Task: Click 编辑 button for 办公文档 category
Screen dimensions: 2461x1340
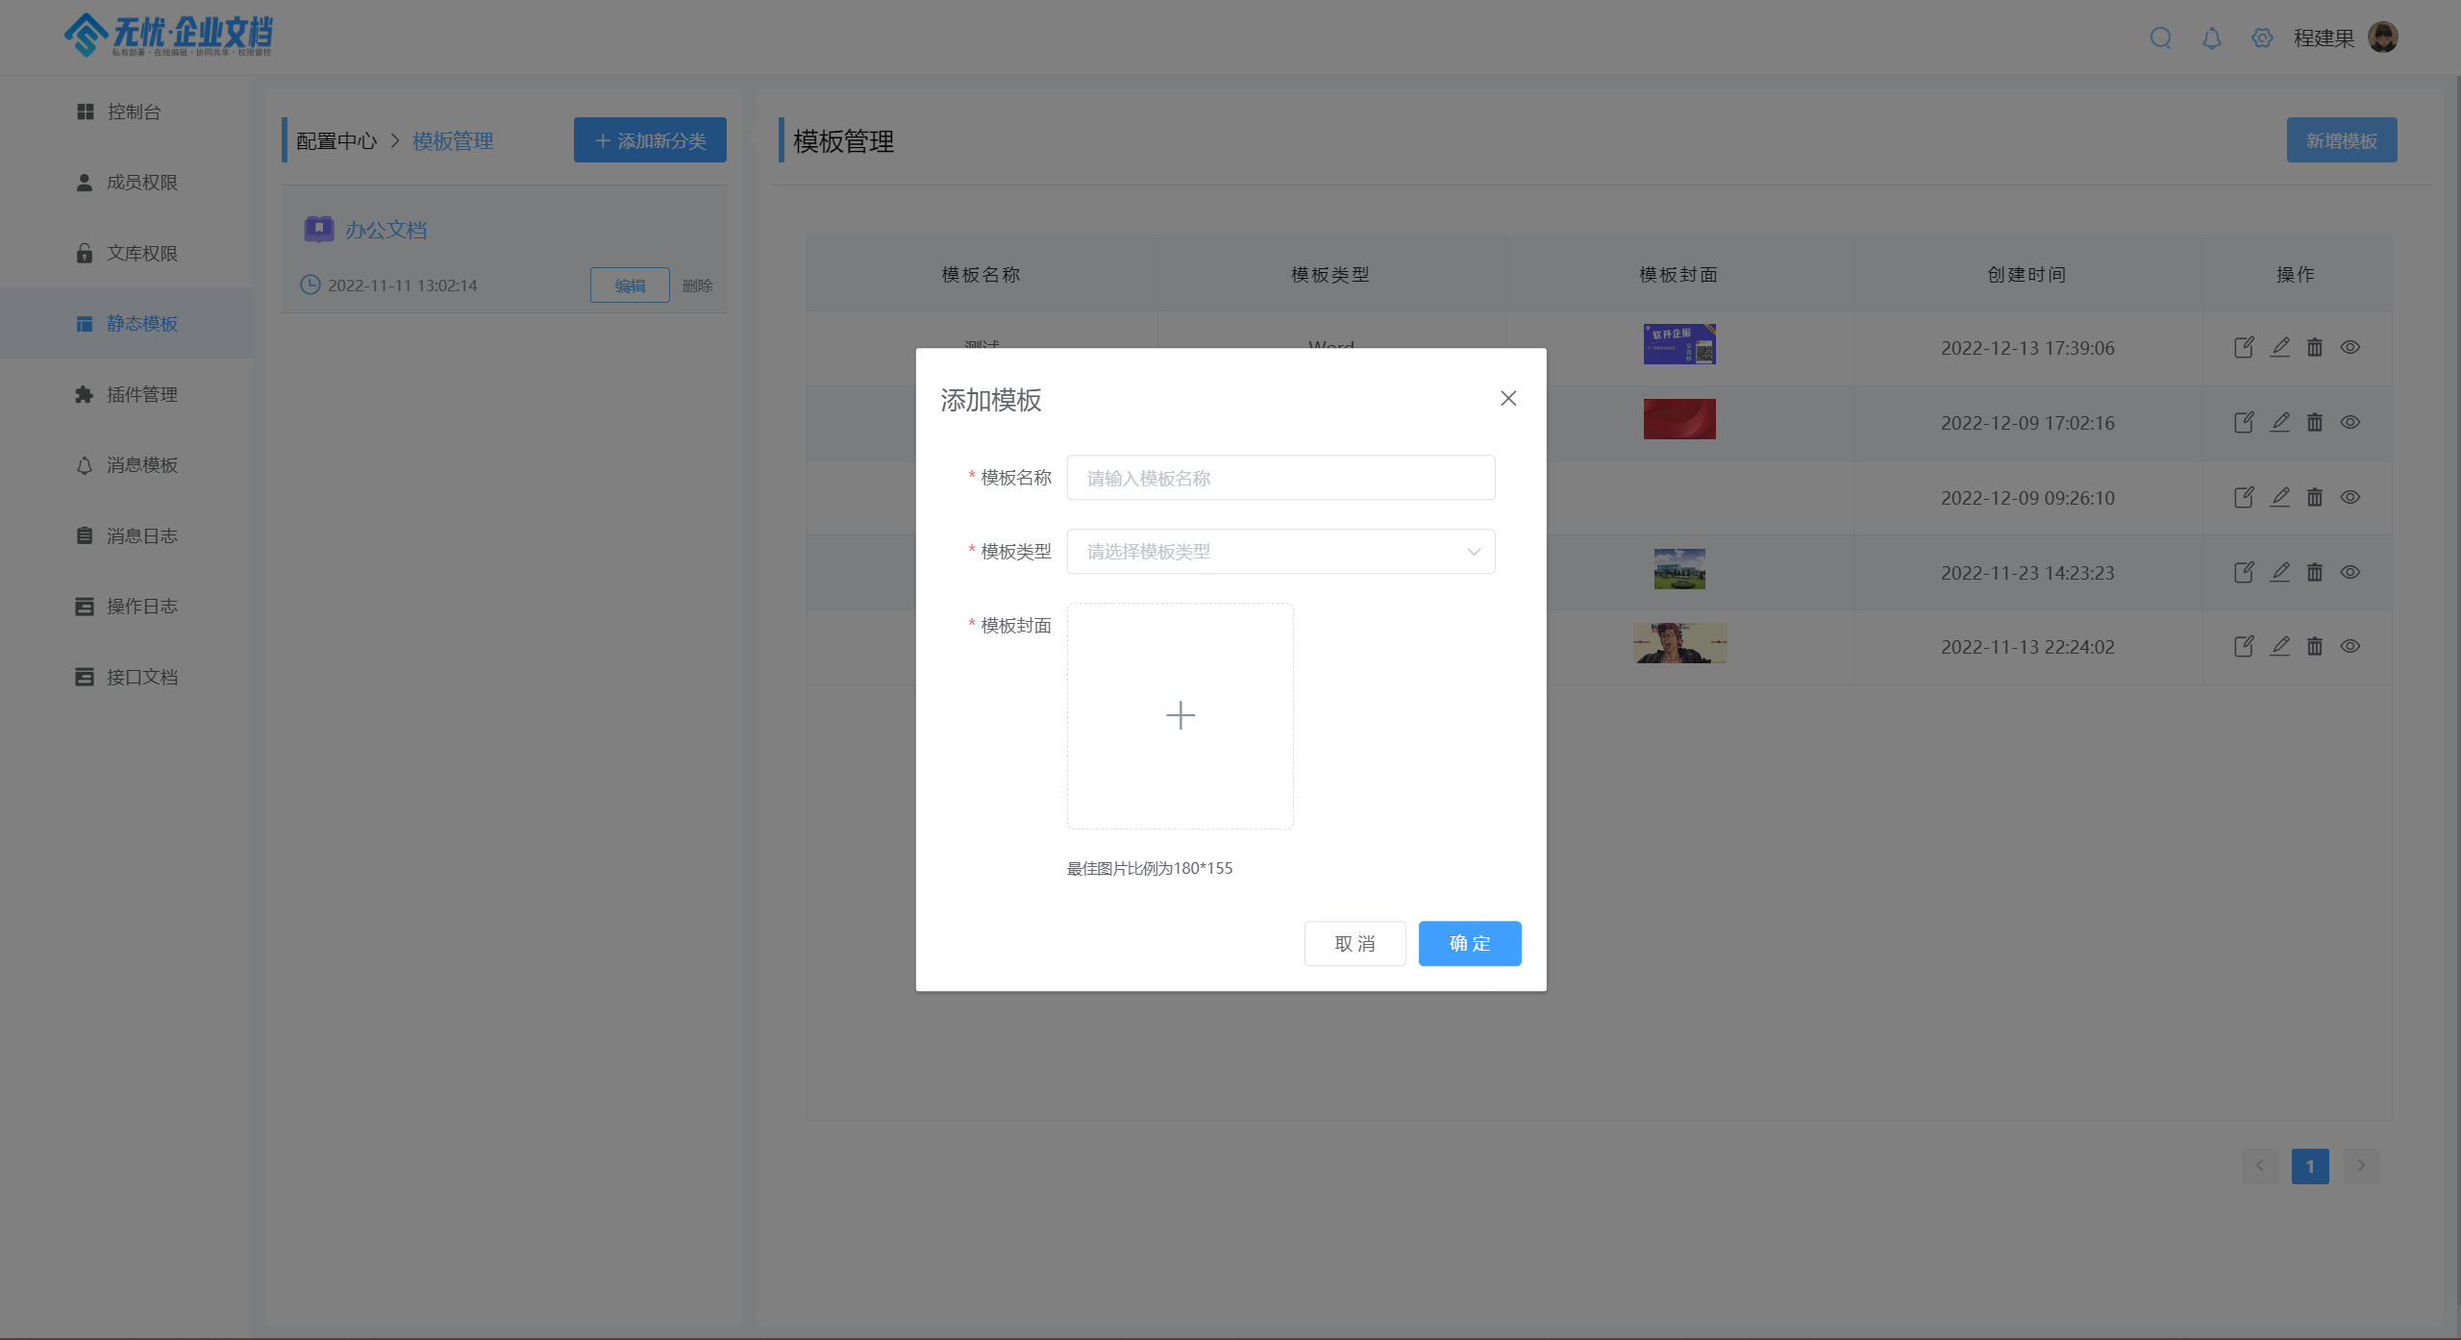Action: click(630, 285)
